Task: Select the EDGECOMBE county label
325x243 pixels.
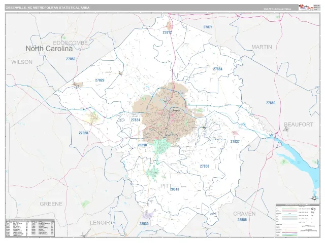Action: click(71, 43)
